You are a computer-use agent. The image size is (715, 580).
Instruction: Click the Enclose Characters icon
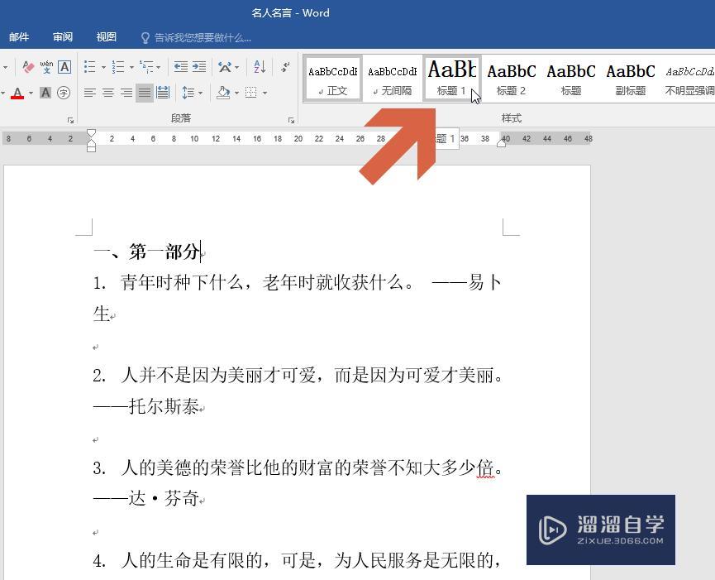point(64,93)
